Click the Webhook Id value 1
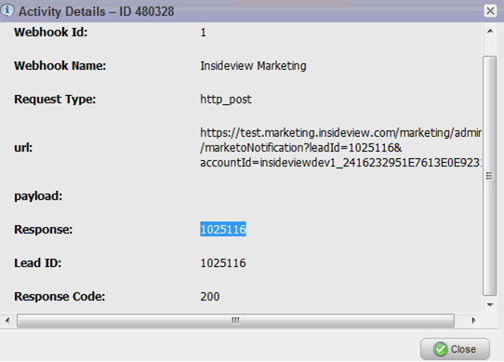Image resolution: width=504 pixels, height=362 pixels. click(x=203, y=33)
